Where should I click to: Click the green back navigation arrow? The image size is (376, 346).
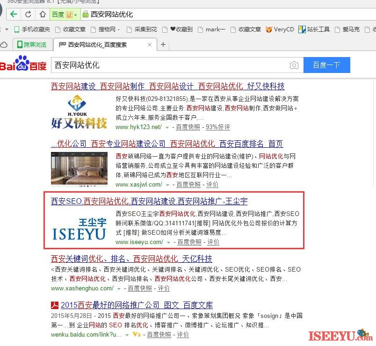point(13,14)
